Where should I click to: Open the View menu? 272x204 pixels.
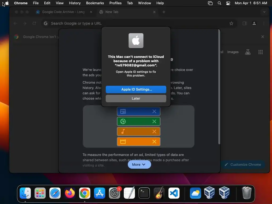(x=60, y=3)
